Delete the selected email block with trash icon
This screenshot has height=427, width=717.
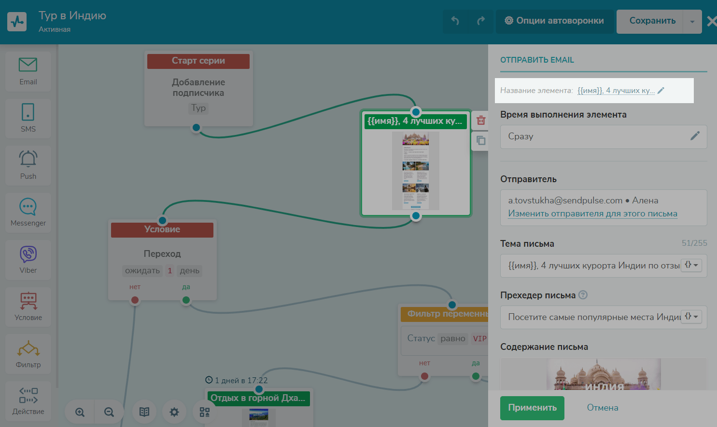481,120
